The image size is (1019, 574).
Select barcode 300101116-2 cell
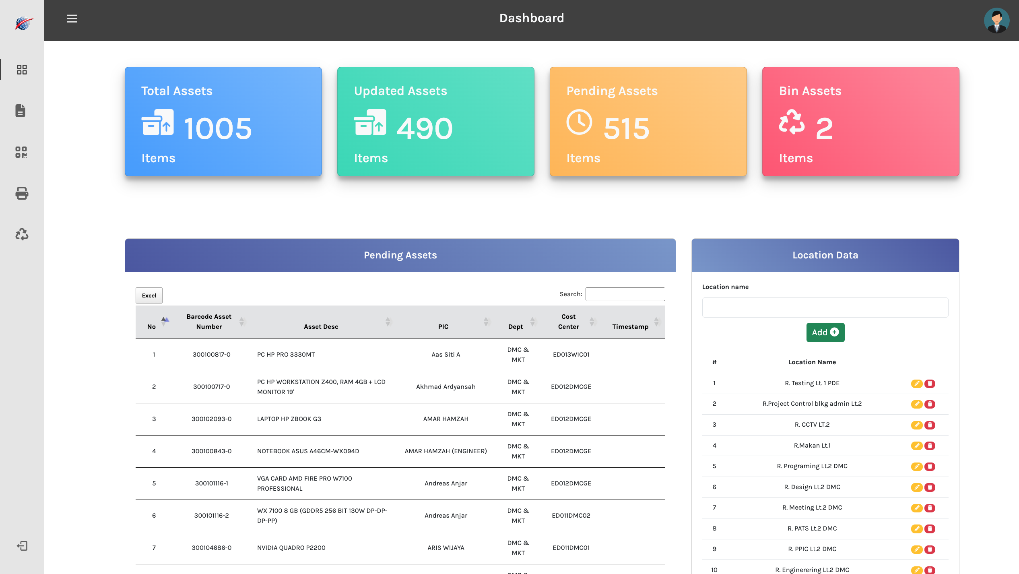[211, 516]
